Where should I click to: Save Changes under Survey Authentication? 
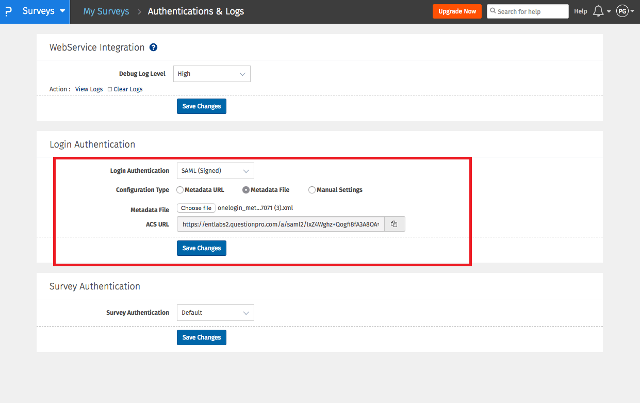(x=202, y=337)
